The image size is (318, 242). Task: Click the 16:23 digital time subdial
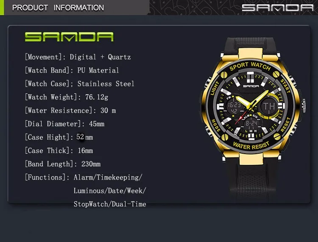point(234,105)
